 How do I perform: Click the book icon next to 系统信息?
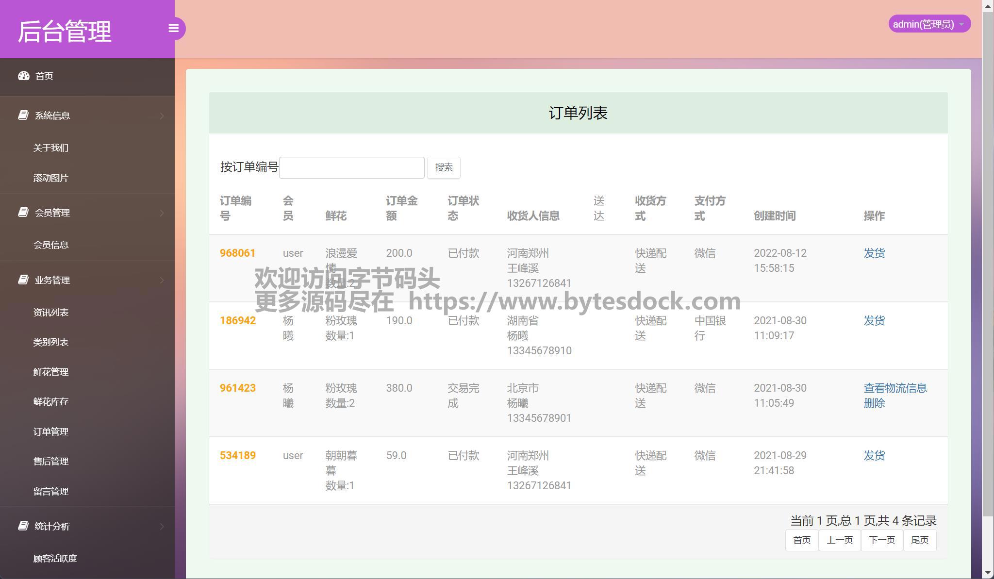23,115
